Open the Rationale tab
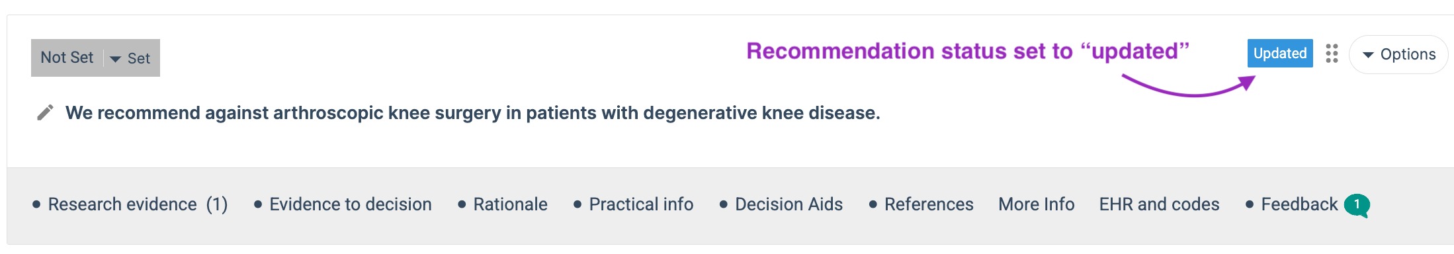Image resolution: width=1454 pixels, height=254 pixels. (x=510, y=204)
